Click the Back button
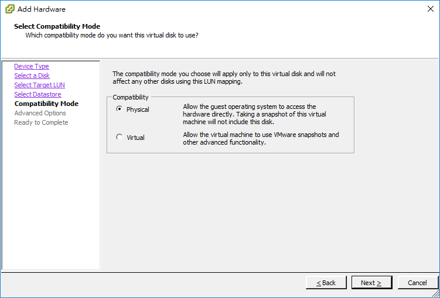The width and height of the screenshot is (440, 298). click(x=326, y=283)
